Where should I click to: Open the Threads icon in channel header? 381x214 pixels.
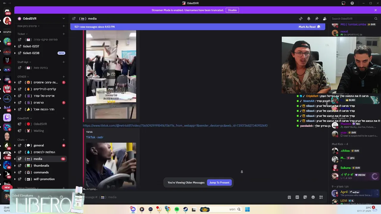tap(301, 18)
